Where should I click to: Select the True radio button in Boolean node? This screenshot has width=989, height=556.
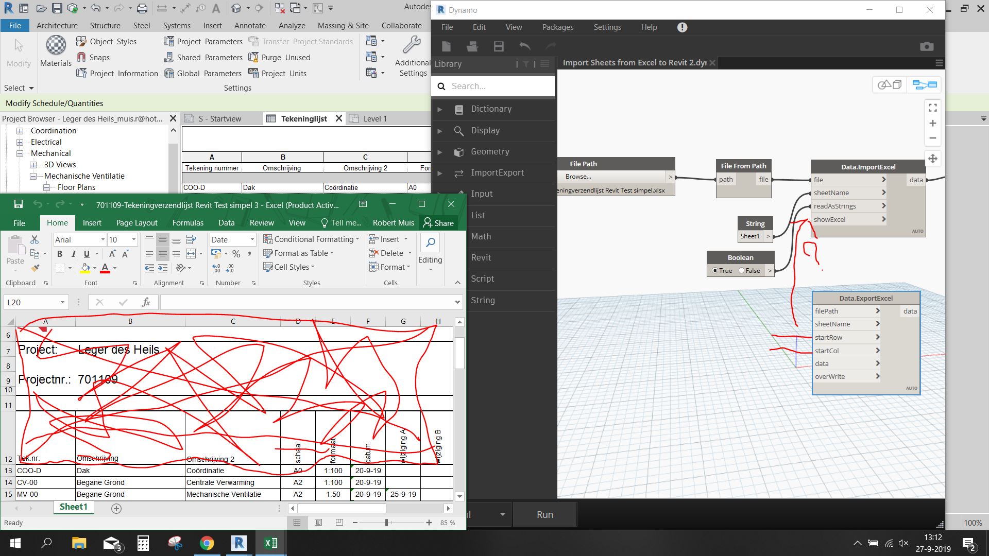[715, 270]
